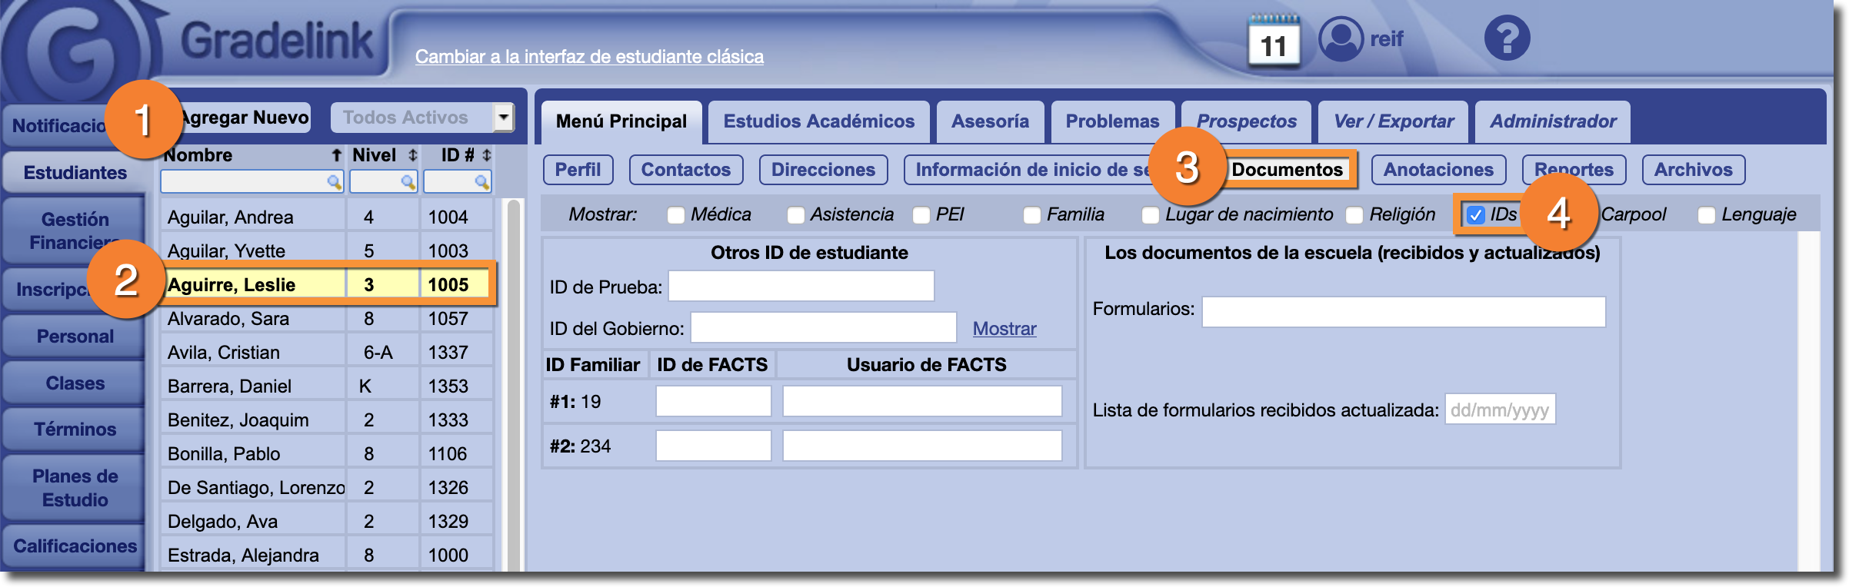This screenshot has height=587, width=1849.
Task: Click the magnifier icon in Nombre search
Action: tap(334, 182)
